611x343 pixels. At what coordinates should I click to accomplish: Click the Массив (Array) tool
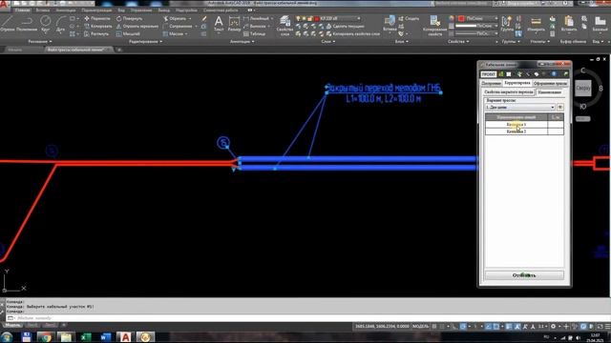click(x=174, y=34)
